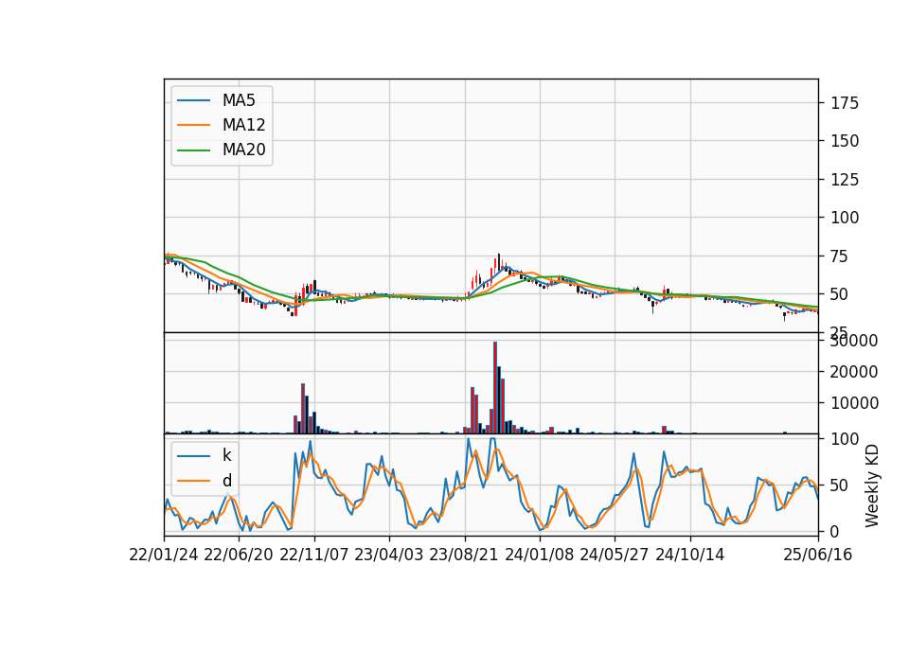Click the tallest volume bar in the November 2022 cluster
909x653 pixels.
[x=303, y=409]
